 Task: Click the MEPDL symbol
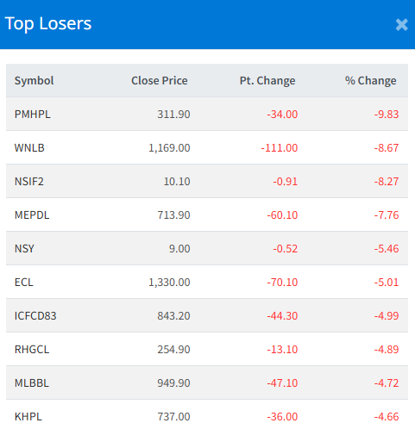click(32, 215)
